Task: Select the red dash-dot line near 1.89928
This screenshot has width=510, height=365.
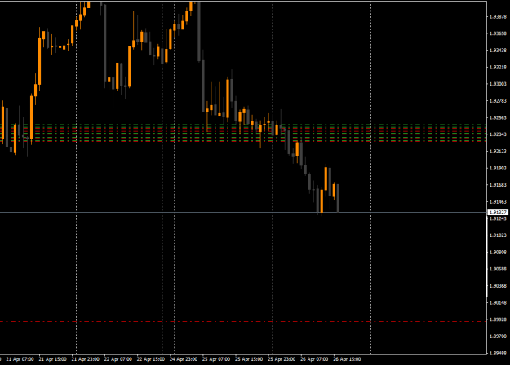Action: [243, 322]
